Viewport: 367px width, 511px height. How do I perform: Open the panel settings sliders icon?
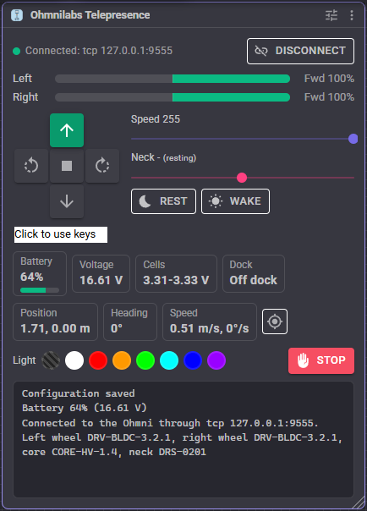click(331, 15)
